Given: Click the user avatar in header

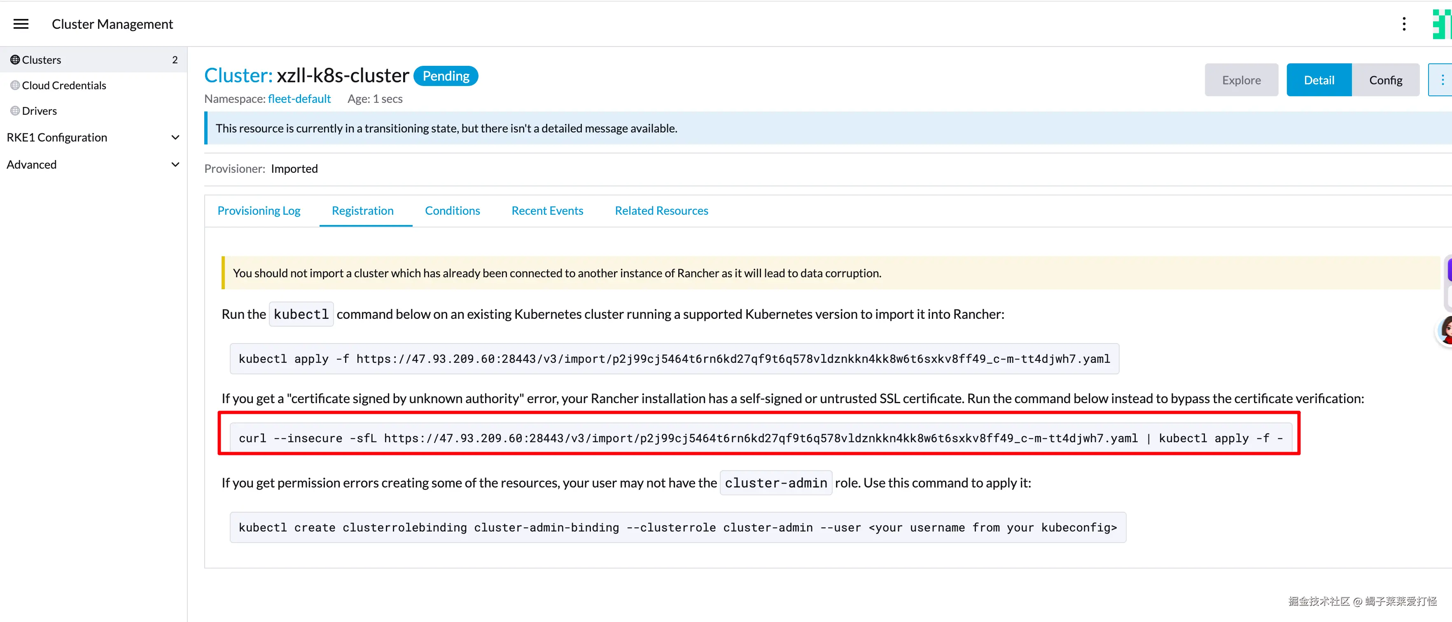Looking at the screenshot, I should (1441, 23).
